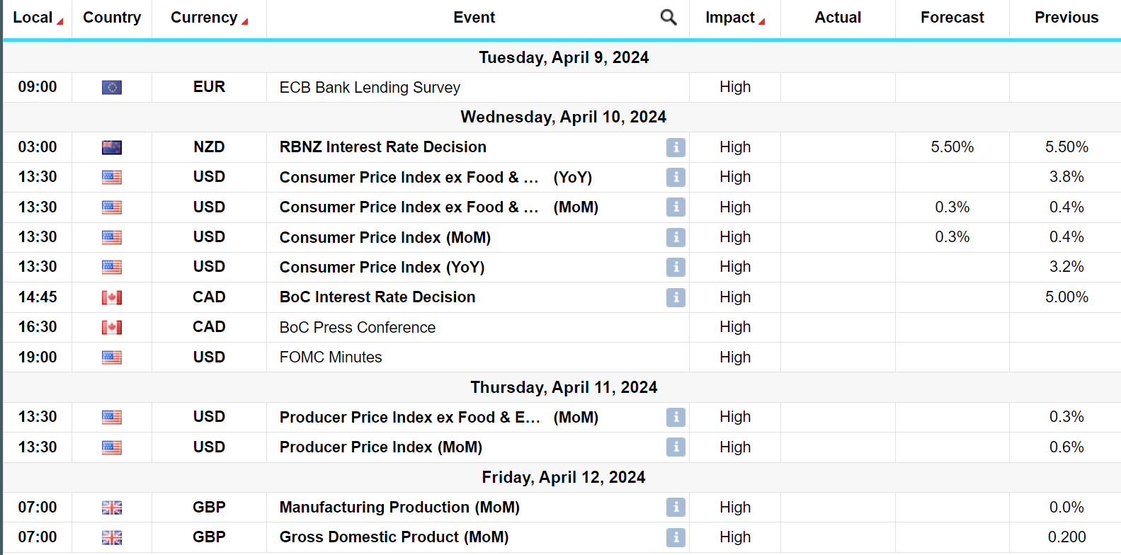The height and width of the screenshot is (555, 1121).
Task: Click the Tuesday, April 9, 2024 date header
Action: coord(564,57)
